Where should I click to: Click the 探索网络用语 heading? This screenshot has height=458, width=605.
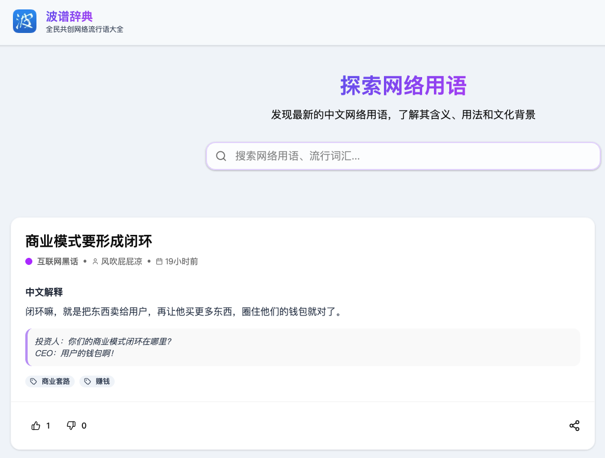tap(403, 86)
